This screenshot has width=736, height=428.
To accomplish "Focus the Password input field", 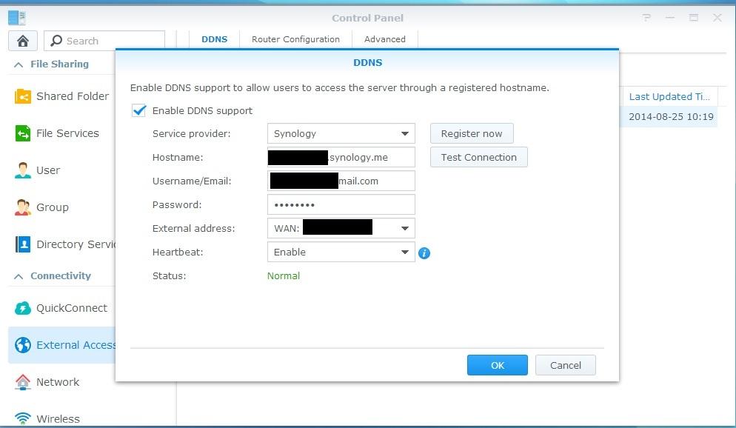I will click(341, 204).
